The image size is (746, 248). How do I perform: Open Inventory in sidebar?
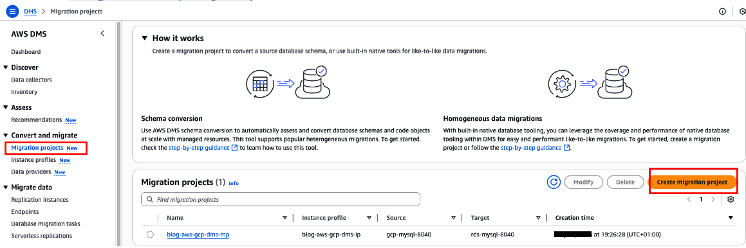point(24,92)
